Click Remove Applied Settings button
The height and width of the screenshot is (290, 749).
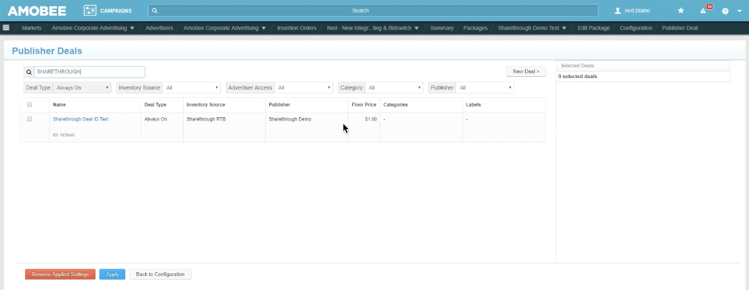pyautogui.click(x=60, y=274)
